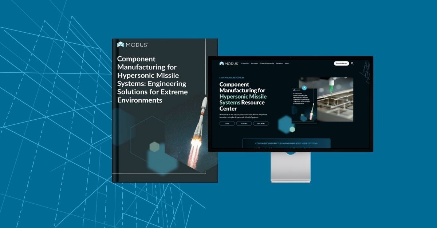Click the download arrow icon on the guide thumbnail
437x228 pixels.
(x=304, y=88)
